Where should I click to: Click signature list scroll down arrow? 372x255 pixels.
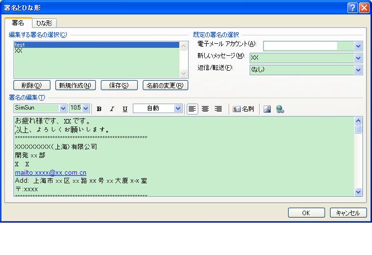pyautogui.click(x=183, y=73)
